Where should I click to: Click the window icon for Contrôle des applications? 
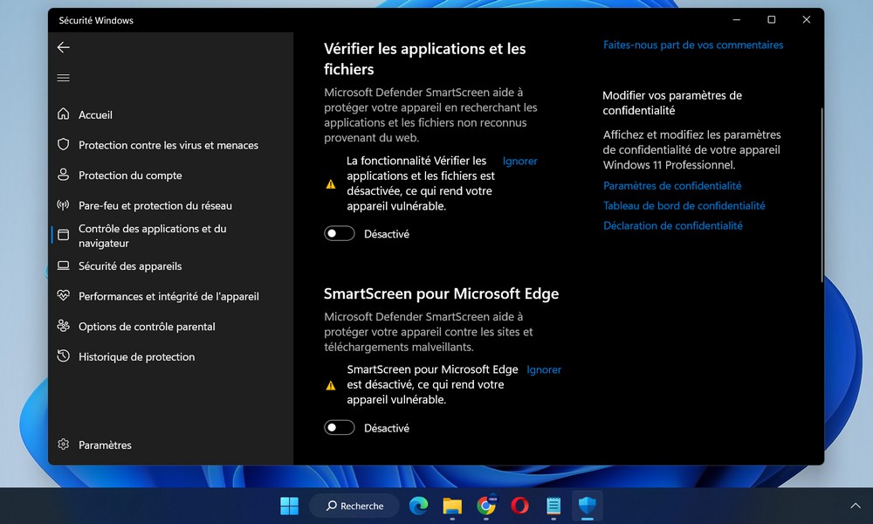[64, 235]
